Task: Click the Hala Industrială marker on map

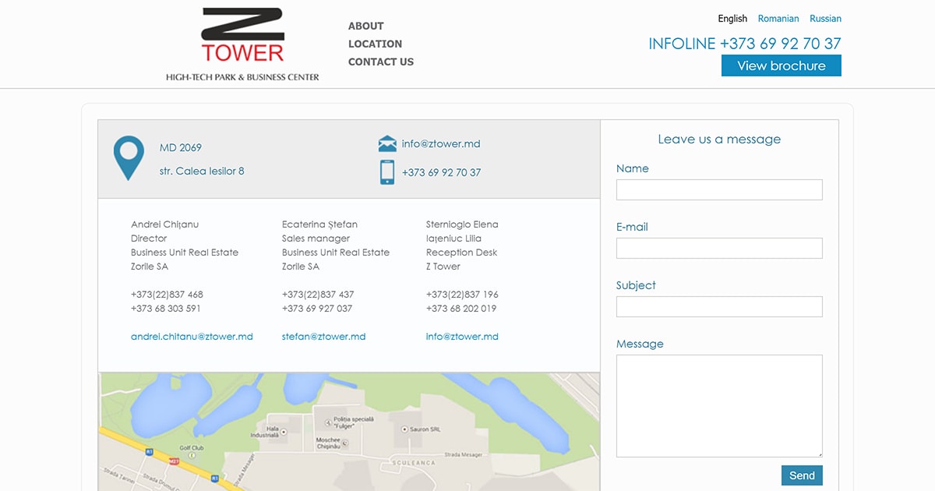Action: click(283, 431)
